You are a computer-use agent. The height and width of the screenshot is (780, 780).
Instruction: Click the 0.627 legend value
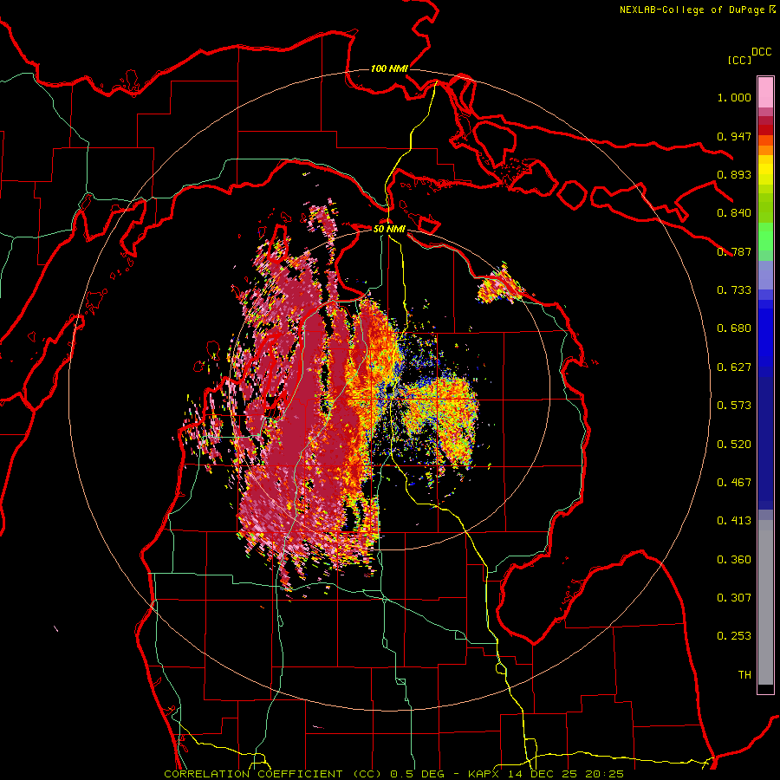coord(734,367)
